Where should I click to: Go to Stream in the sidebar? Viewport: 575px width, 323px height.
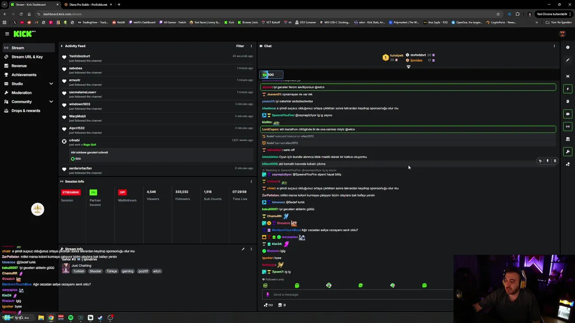[x=29, y=48]
